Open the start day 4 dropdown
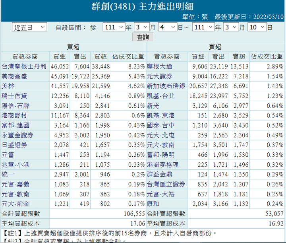The width and height of the screenshot is (286, 243). click(168, 27)
